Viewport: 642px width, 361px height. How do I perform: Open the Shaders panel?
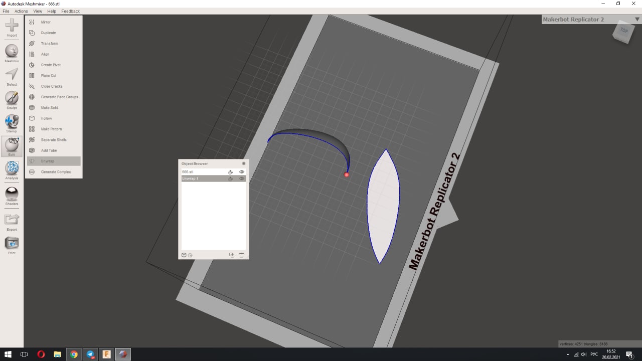click(12, 196)
